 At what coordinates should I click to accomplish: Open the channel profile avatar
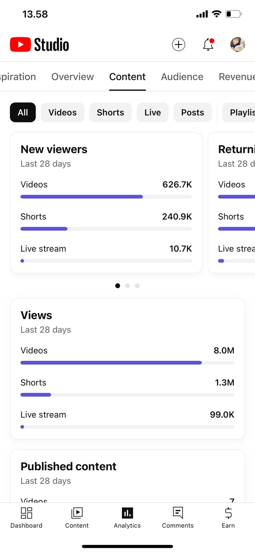click(237, 45)
